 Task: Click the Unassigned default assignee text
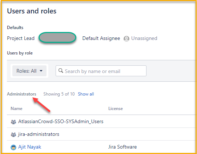point(144,38)
